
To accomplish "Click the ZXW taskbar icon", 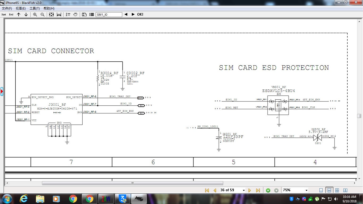I will 106,199.
